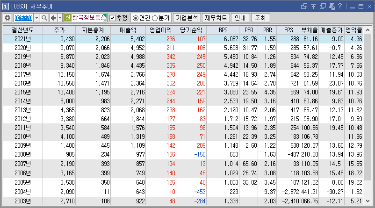Click PER value 65.60 in 2007 row
375x208 pixels.
click(250, 164)
